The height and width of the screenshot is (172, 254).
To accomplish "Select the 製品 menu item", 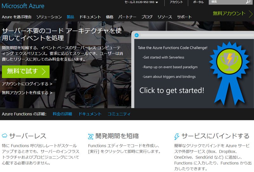I will (x=70, y=17).
